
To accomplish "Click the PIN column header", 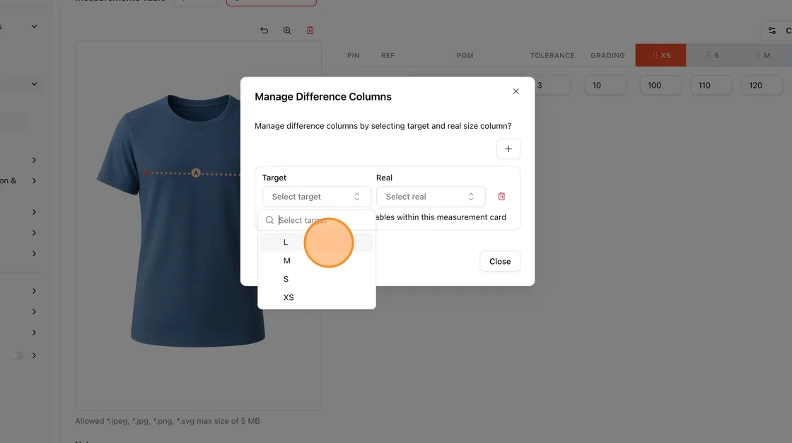I will click(x=353, y=56).
